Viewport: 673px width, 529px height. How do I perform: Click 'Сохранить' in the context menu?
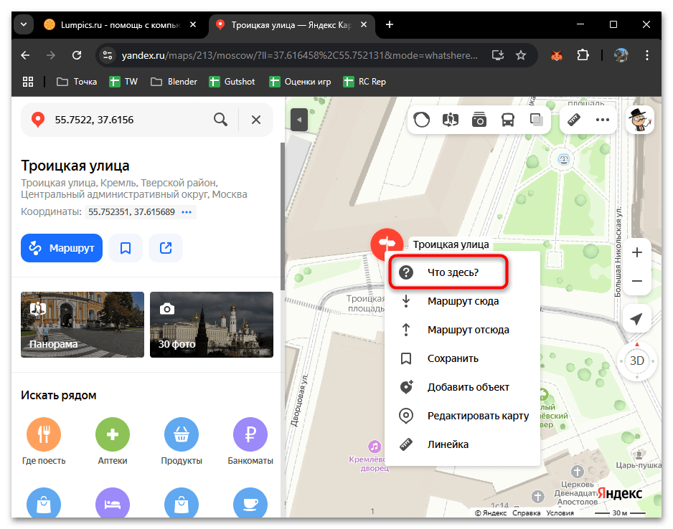[x=462, y=359]
